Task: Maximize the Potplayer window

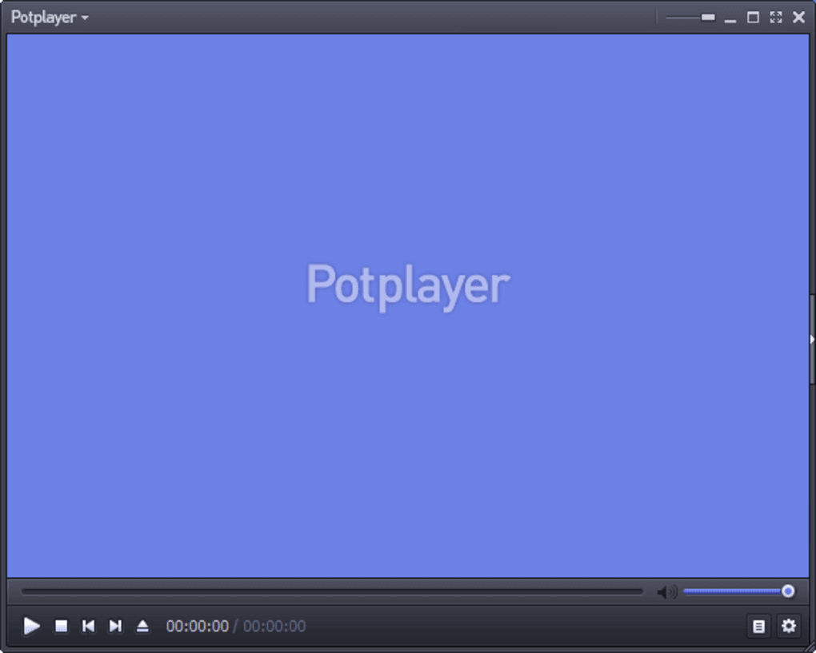Action: click(753, 18)
